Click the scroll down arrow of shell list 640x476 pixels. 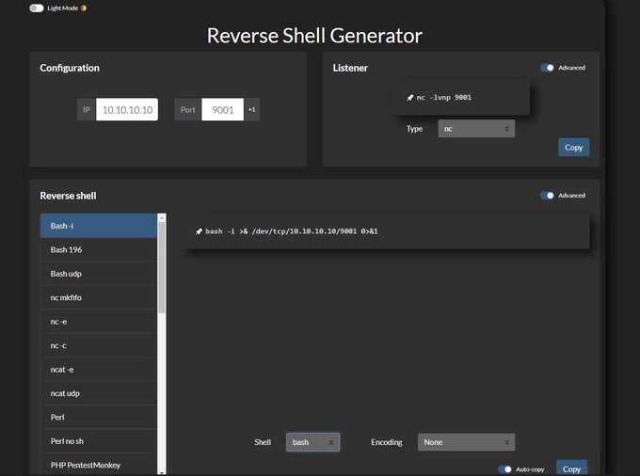(162, 472)
